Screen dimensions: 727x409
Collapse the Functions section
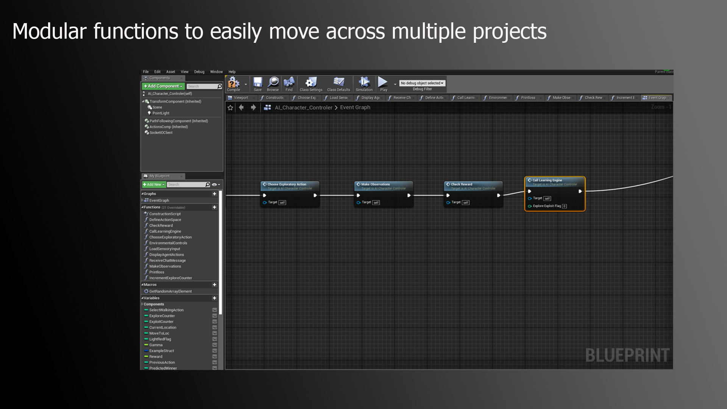tap(143, 207)
